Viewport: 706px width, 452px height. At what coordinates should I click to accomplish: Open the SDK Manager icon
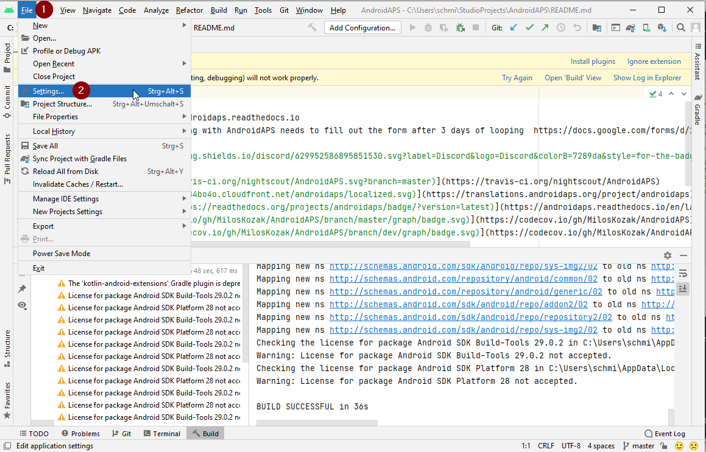tap(662, 28)
